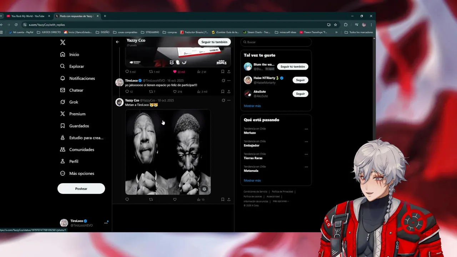The height and width of the screenshot is (257, 457).
Task: Open Estudio para creadores
Action: click(x=82, y=138)
